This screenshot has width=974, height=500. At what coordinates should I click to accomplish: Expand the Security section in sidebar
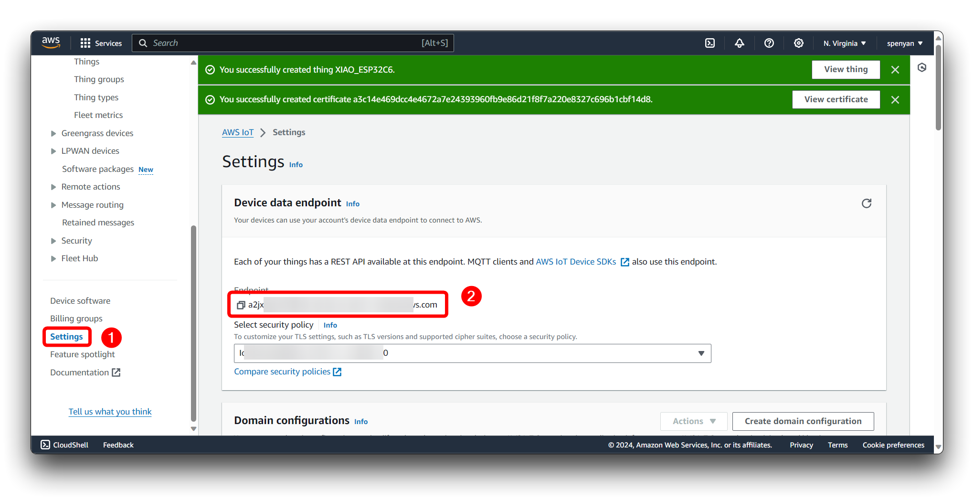tap(53, 241)
